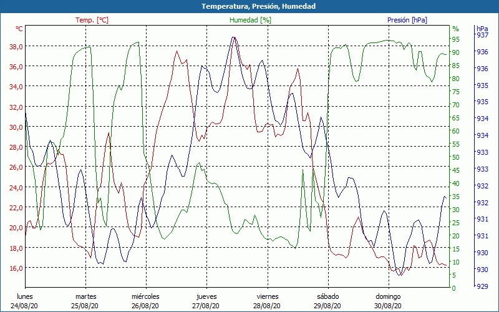This screenshot has height=312, width=499.
Task: Click the 26,0 temperature axis value
Action: (17, 167)
